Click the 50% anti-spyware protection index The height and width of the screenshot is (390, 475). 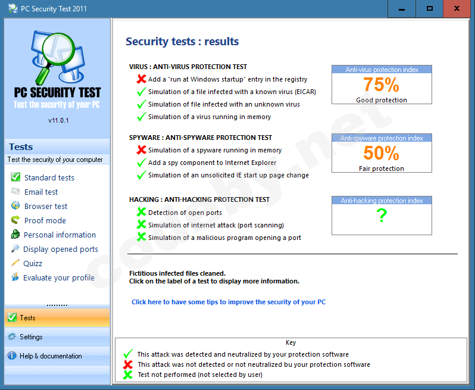coord(381,153)
